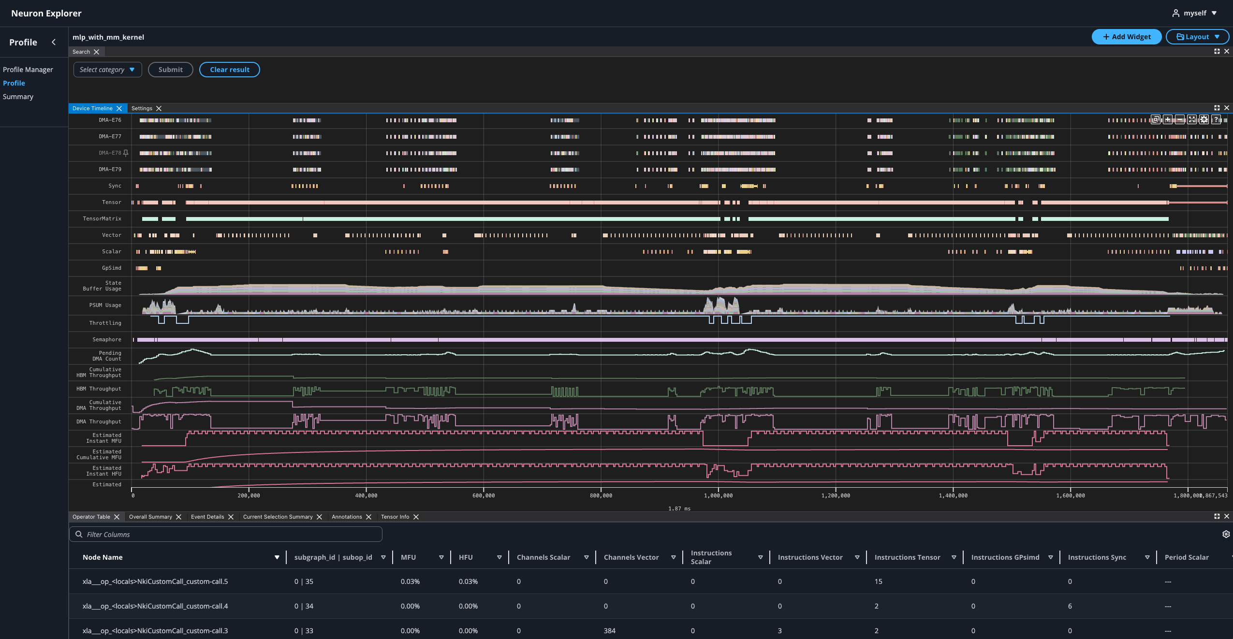Click the Throttling timeline row label
The height and width of the screenshot is (639, 1233).
[x=105, y=323]
